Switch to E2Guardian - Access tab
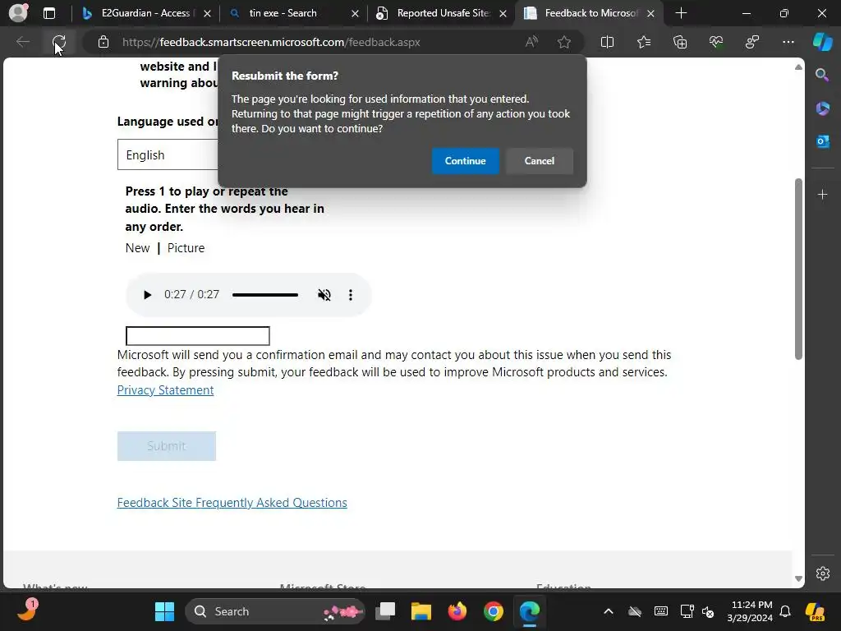This screenshot has width=841, height=631. point(145,13)
